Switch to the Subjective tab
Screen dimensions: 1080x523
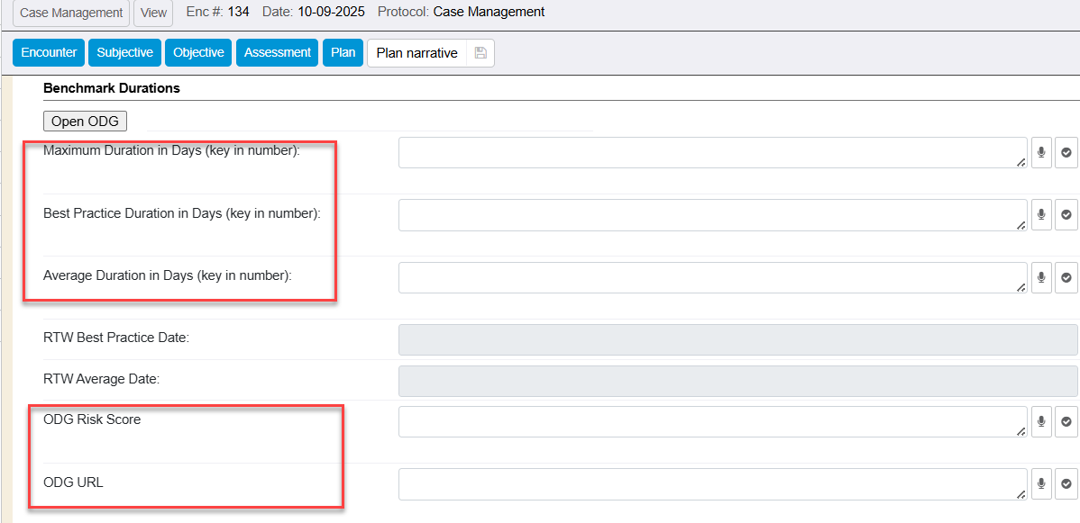(x=124, y=53)
